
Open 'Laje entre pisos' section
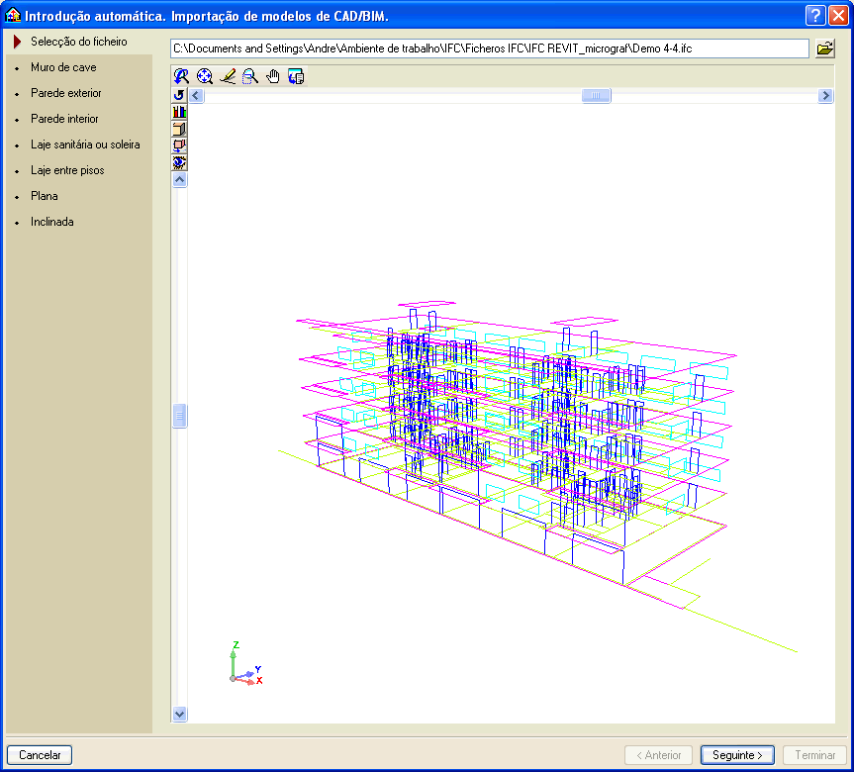(67, 170)
